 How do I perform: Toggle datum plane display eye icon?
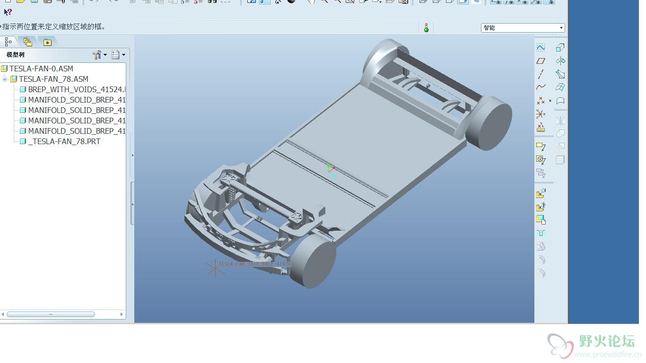496,2
